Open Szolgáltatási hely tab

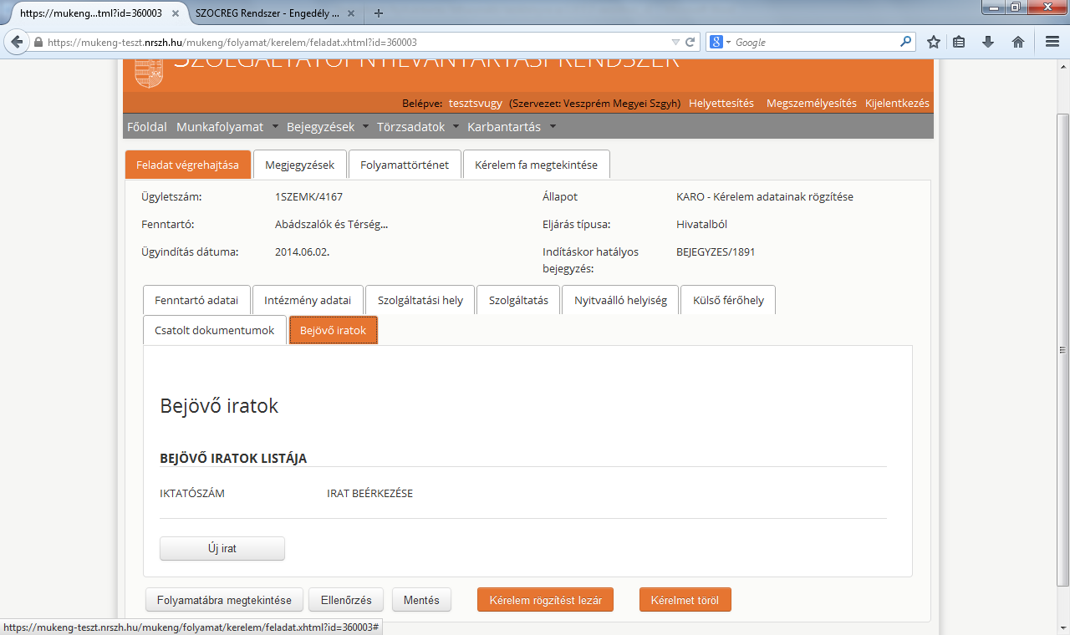tap(420, 300)
